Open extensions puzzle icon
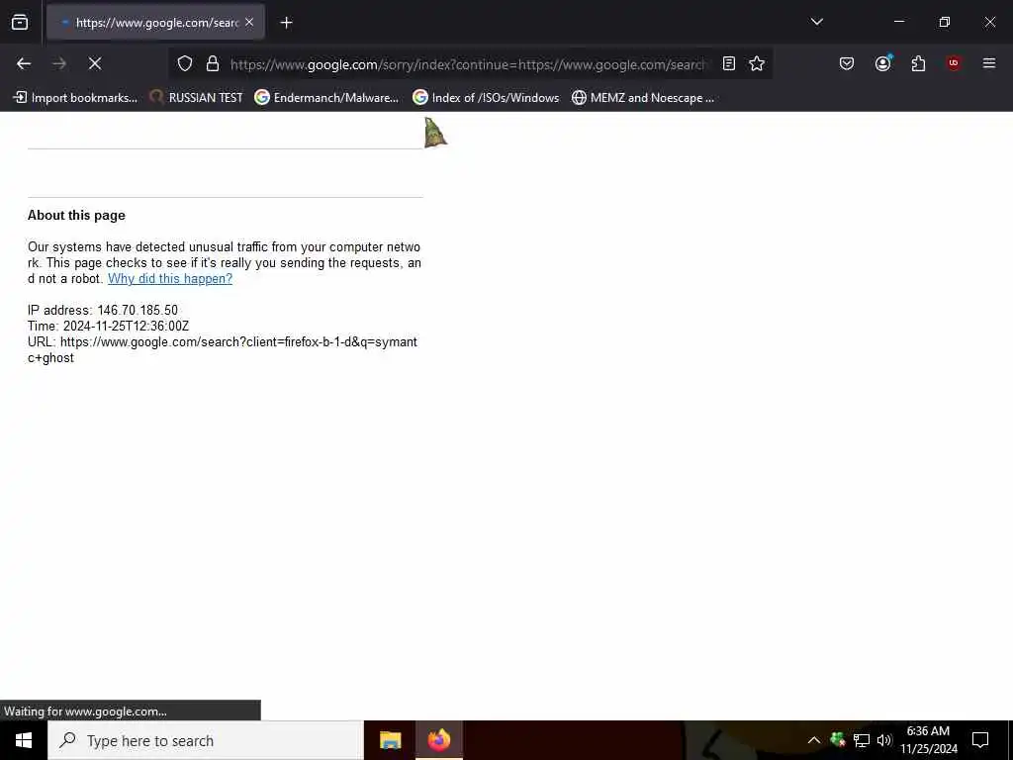The width and height of the screenshot is (1013, 760). 918,63
